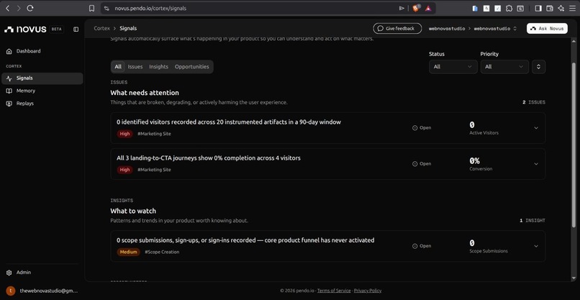This screenshot has width=580, height=300.
Task: Click the Ask Novus button
Action: coord(547,29)
